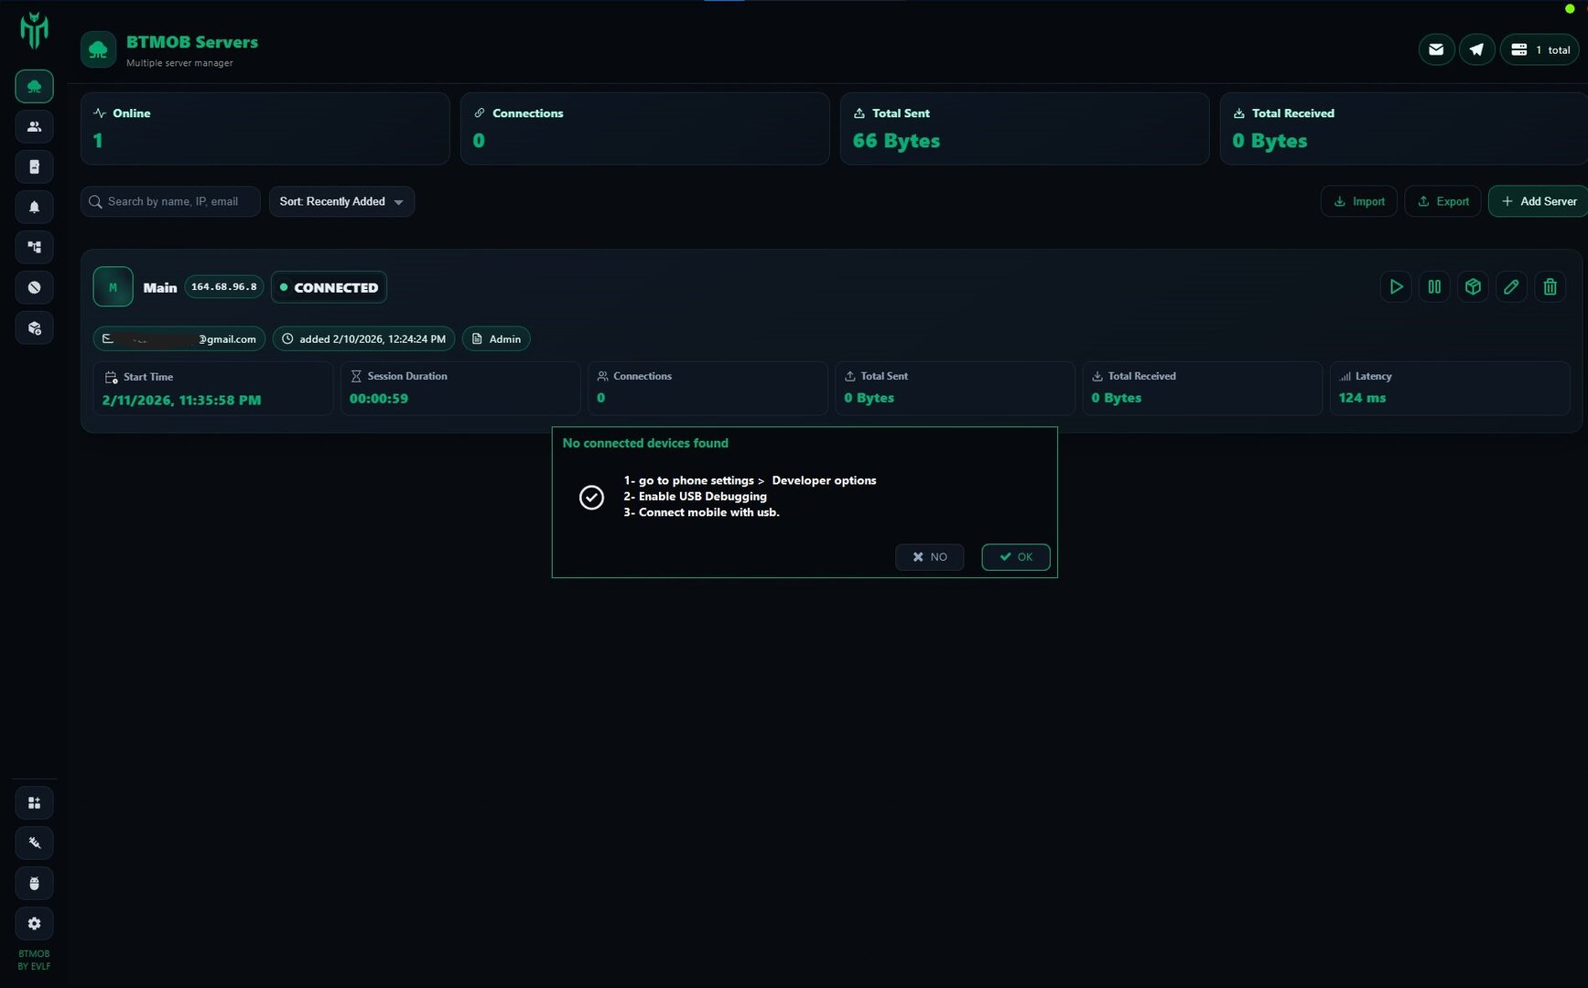Open the users group sidebar icon

click(34, 127)
